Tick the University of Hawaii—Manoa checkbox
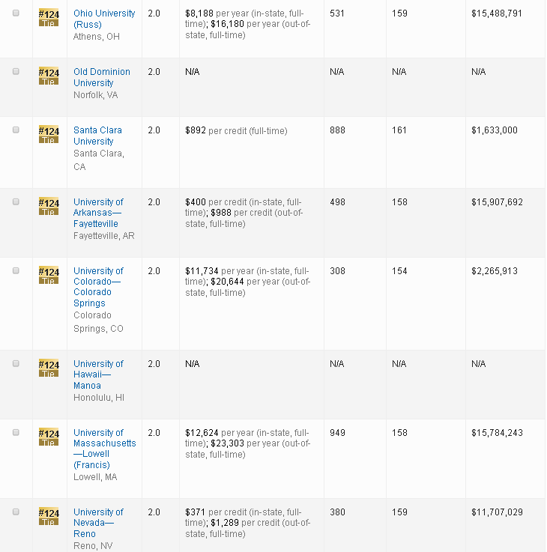Viewport: 547px width, 552px height. [x=16, y=363]
